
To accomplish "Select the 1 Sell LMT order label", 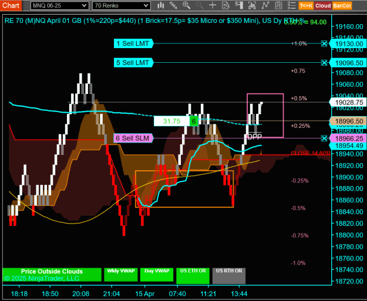I will point(133,43).
